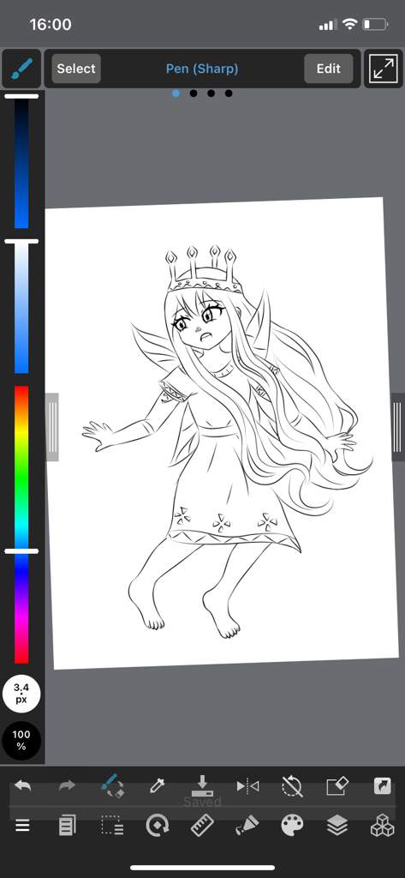This screenshot has width=405, height=878.
Task: Open the color palette icon
Action: pos(292,826)
